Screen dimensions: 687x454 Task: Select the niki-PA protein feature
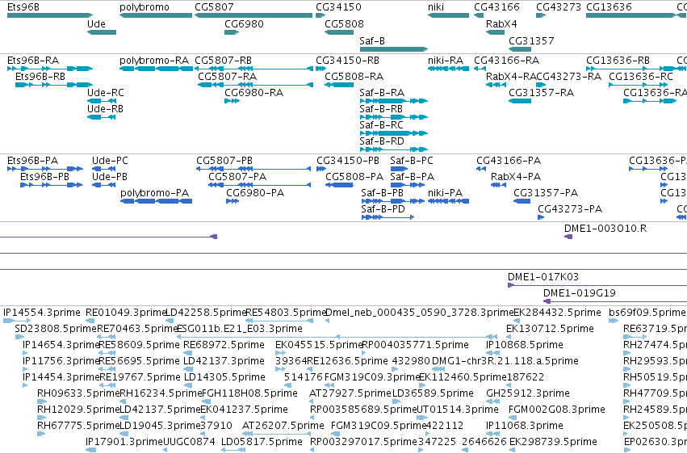click(x=448, y=201)
